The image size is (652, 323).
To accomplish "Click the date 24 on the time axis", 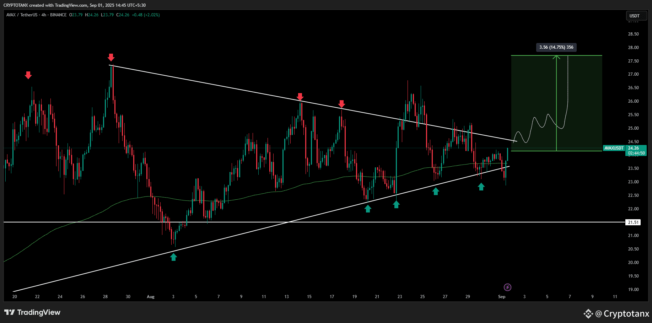I will pyautogui.click(x=60, y=297).
